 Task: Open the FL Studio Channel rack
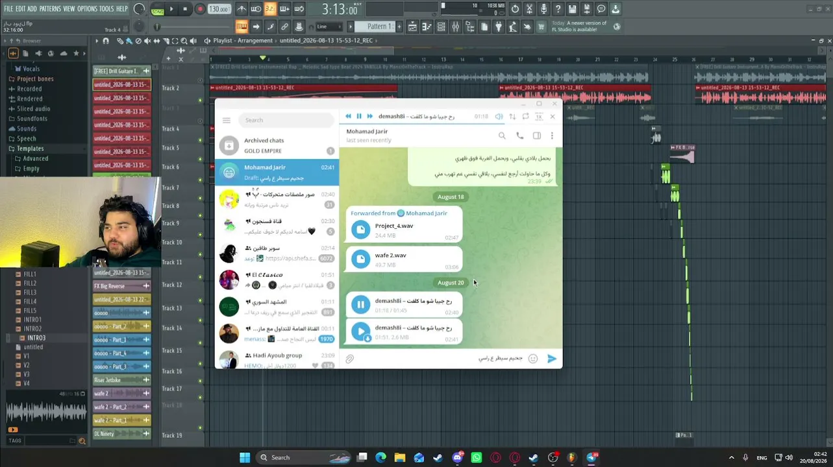441,27
